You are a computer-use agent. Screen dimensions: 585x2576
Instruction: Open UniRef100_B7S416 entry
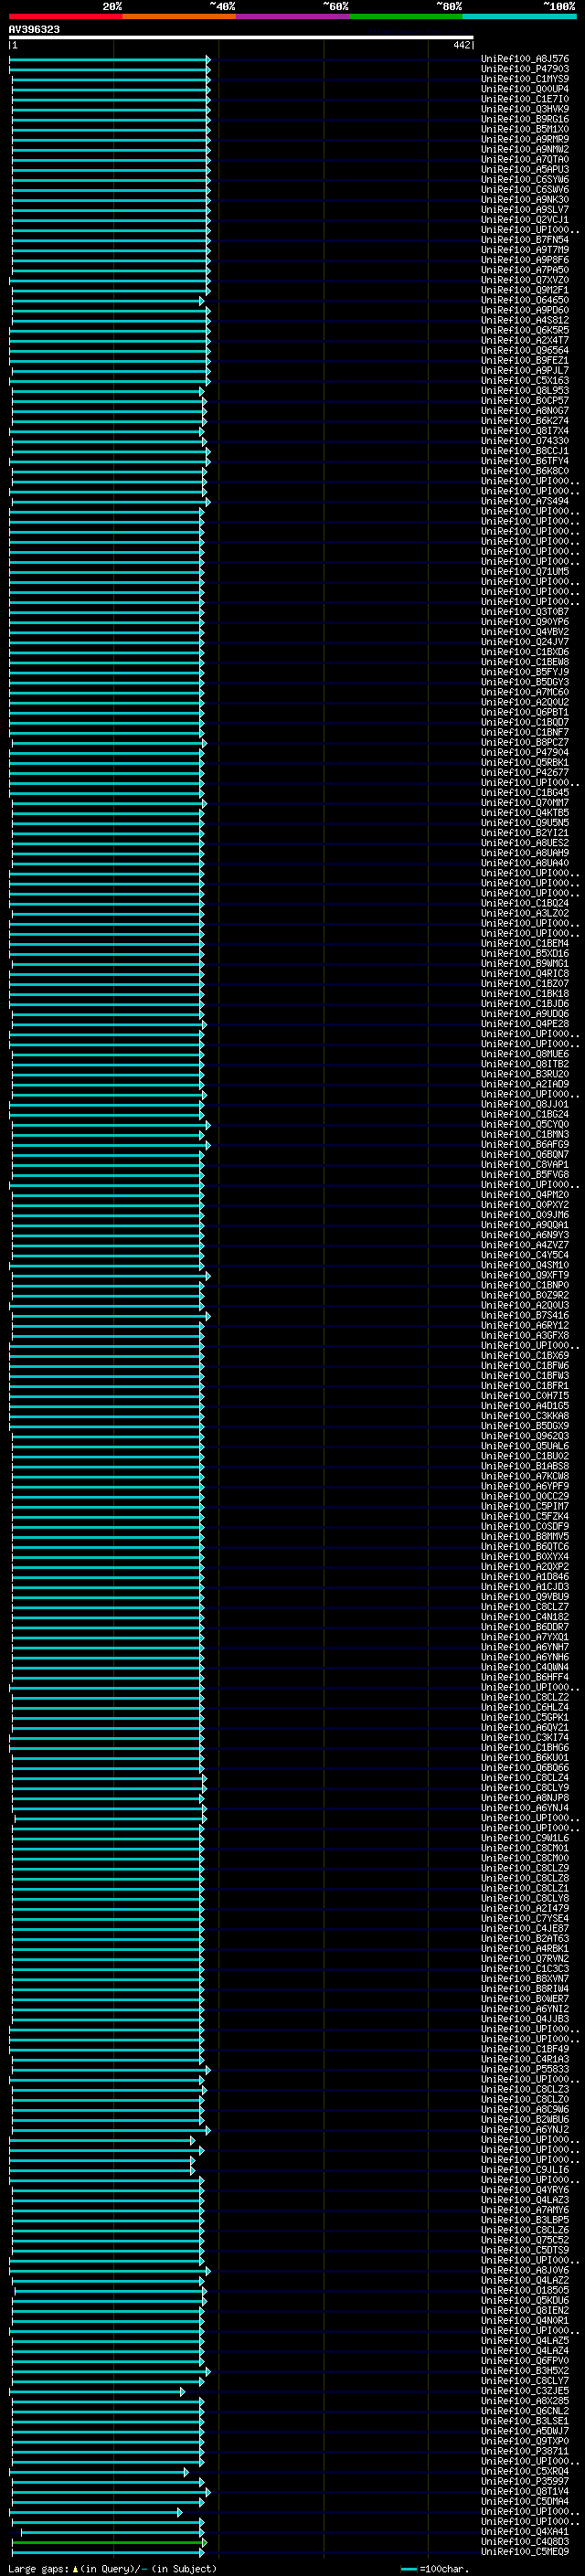(x=525, y=1316)
